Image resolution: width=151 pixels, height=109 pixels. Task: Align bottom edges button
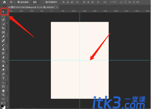pos(93,2)
